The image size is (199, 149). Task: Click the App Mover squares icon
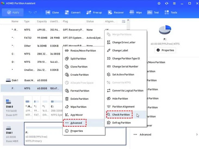tap(67, 115)
